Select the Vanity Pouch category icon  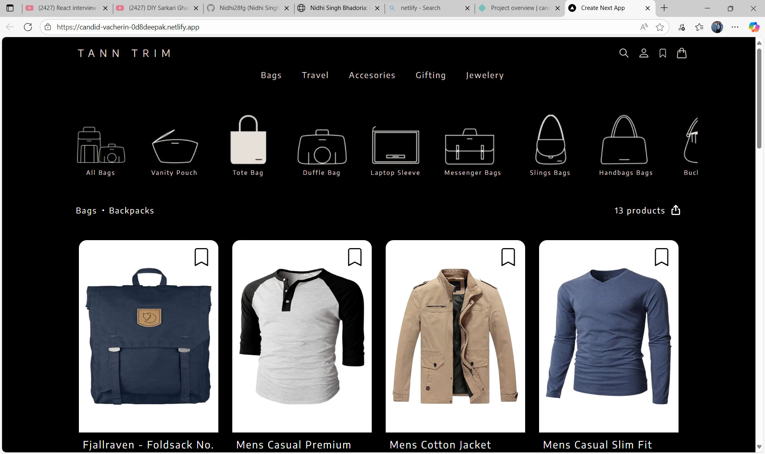175,147
